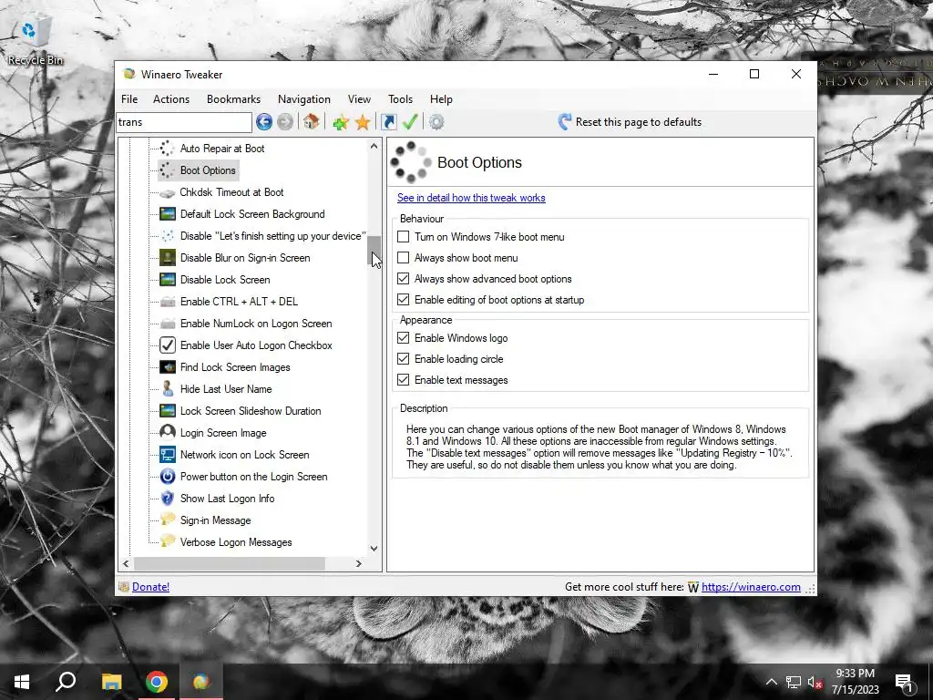Viewport: 933px width, 700px height.
Task: Open the Navigation menu
Action: click(x=304, y=99)
